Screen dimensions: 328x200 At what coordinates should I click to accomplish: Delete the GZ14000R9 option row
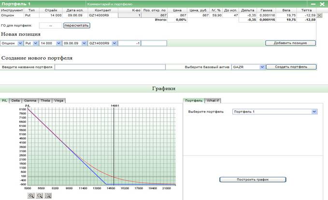coord(319,15)
